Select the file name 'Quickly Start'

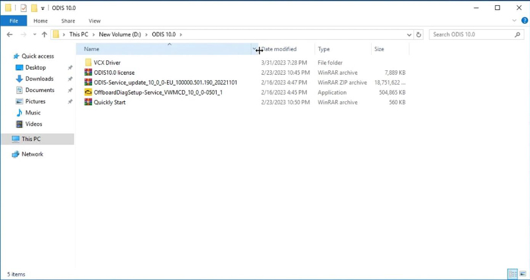(109, 103)
